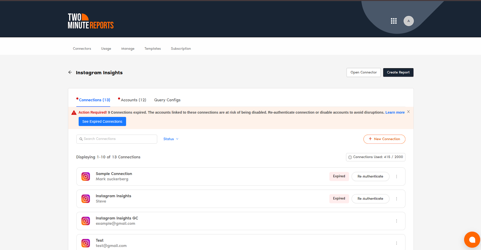This screenshot has height=250, width=481.
Task: Open more options for Sample Connection
Action: [x=397, y=177]
